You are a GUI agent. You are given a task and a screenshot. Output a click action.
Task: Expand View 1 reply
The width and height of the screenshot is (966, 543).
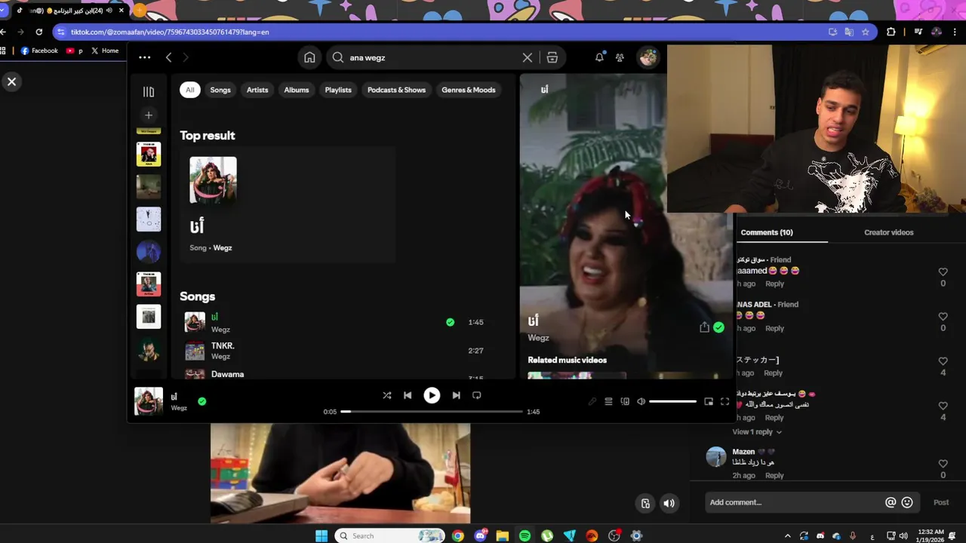(x=757, y=432)
